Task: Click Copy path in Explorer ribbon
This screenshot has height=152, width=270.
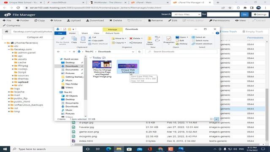Action: point(96,41)
